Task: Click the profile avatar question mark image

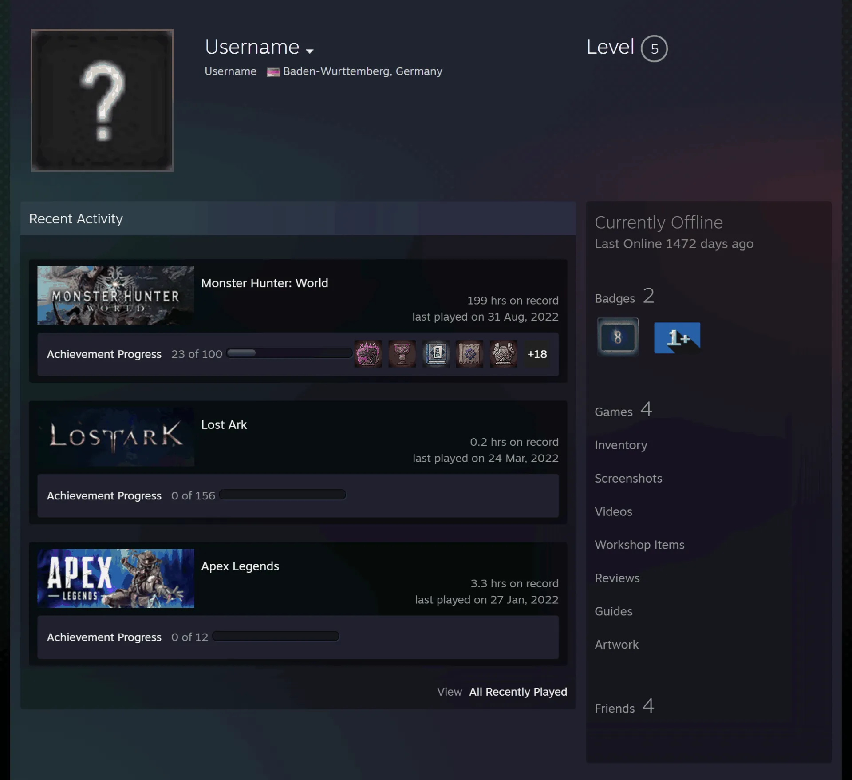Action: [102, 100]
